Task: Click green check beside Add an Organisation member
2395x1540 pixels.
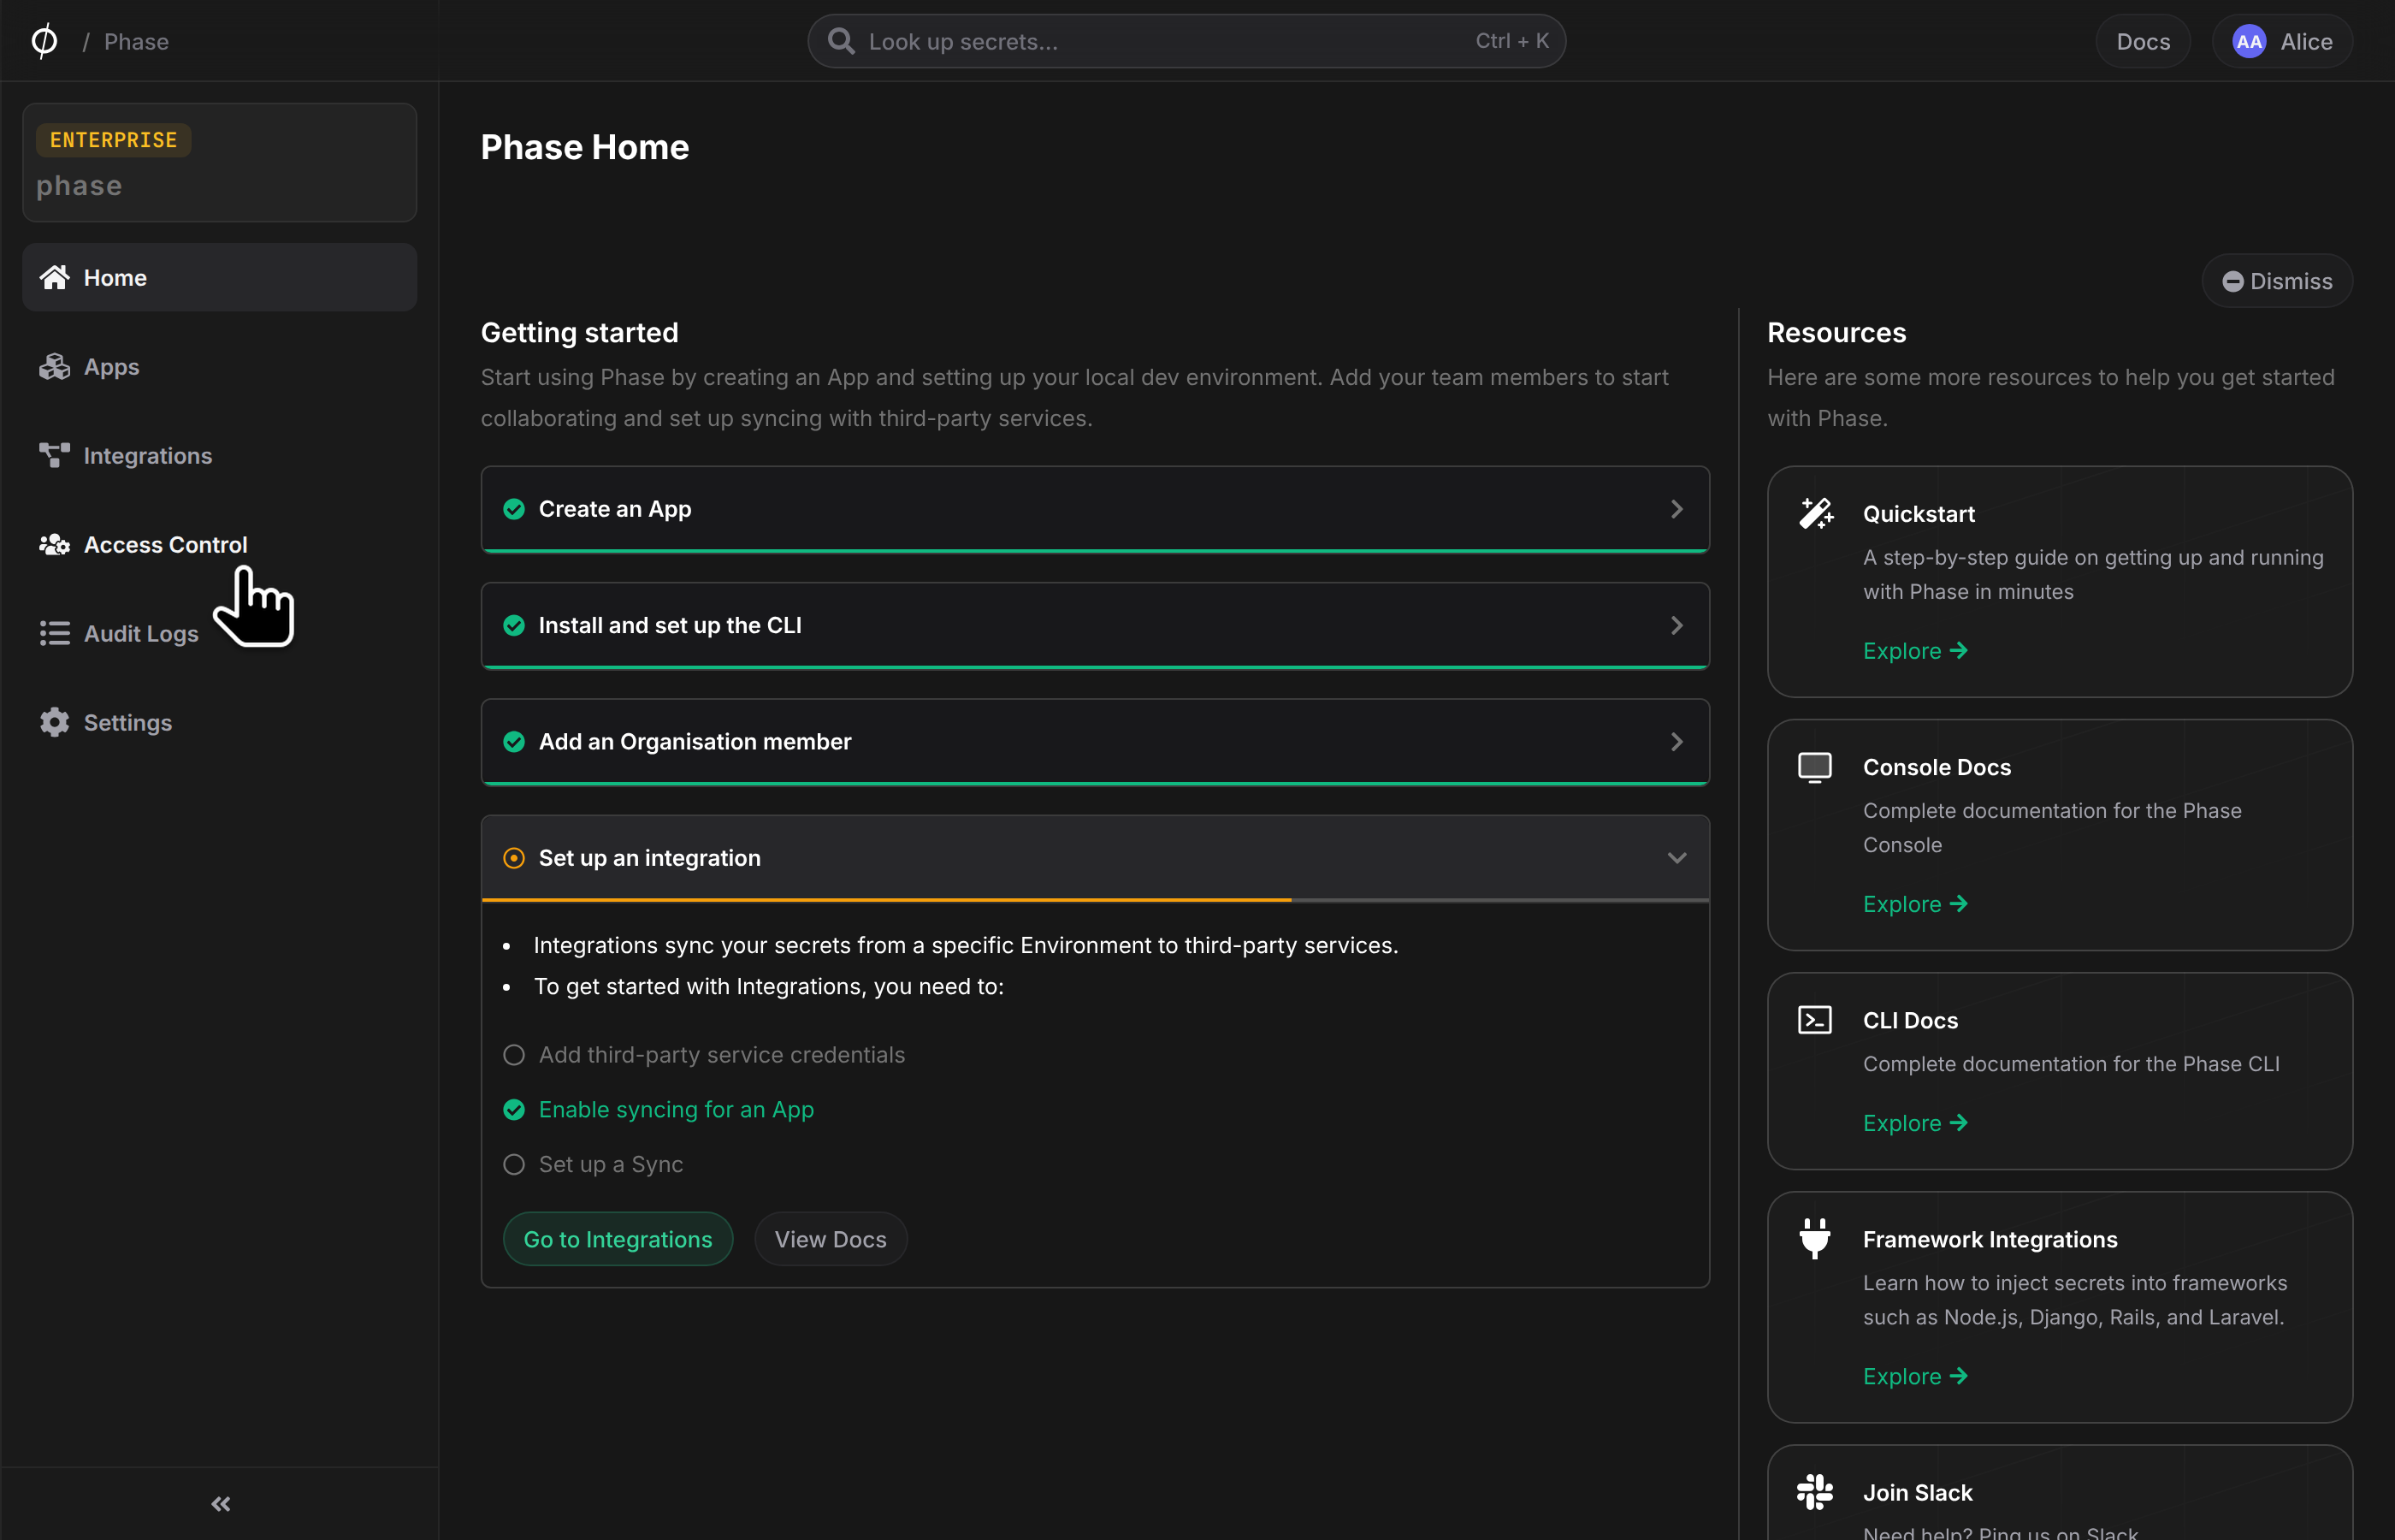Action: coord(514,742)
